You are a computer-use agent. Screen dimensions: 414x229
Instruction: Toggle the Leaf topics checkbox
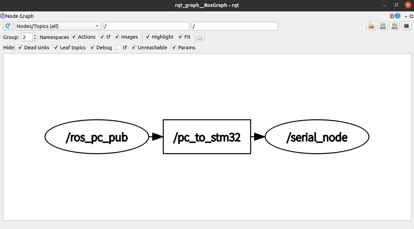click(x=56, y=48)
